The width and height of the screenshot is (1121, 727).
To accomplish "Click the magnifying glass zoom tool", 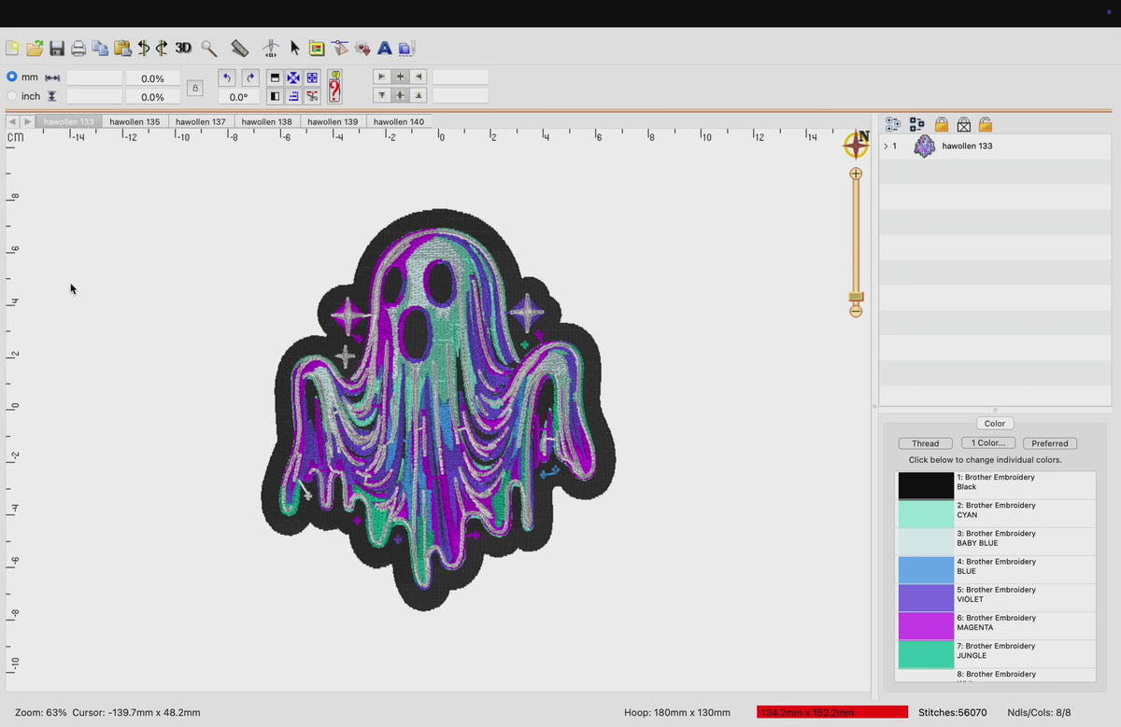I will [209, 48].
